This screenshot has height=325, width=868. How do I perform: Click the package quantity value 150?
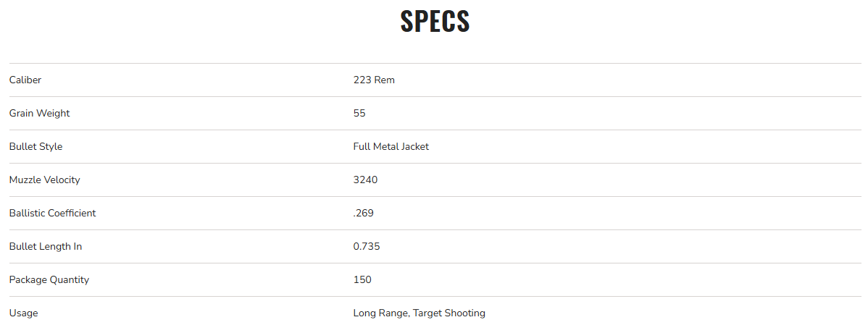(x=362, y=280)
